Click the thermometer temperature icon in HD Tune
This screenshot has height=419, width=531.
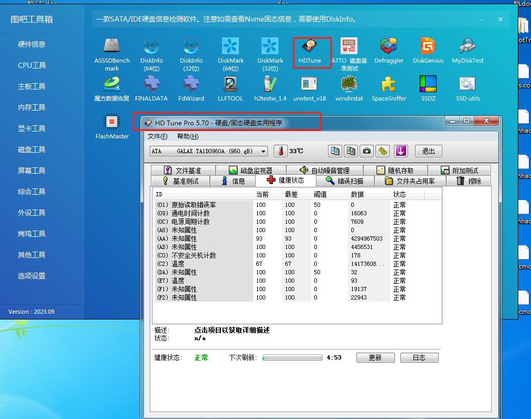(x=281, y=151)
